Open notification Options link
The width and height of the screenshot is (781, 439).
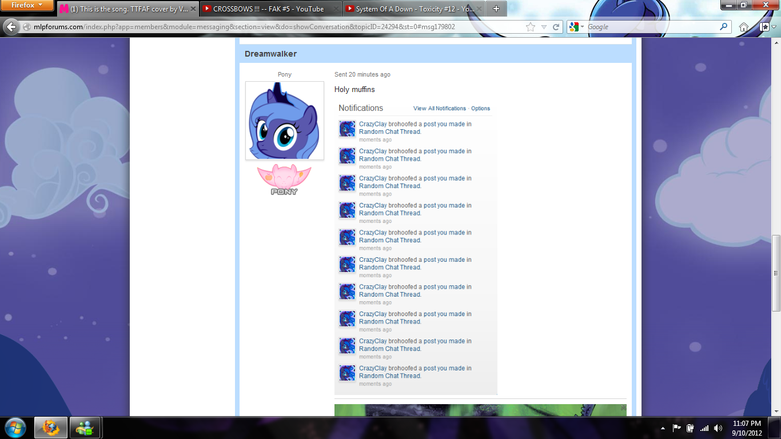coord(480,109)
